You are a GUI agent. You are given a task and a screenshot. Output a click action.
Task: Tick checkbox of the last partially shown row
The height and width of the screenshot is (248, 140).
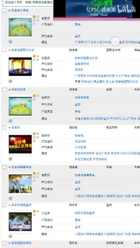tap(4, 243)
